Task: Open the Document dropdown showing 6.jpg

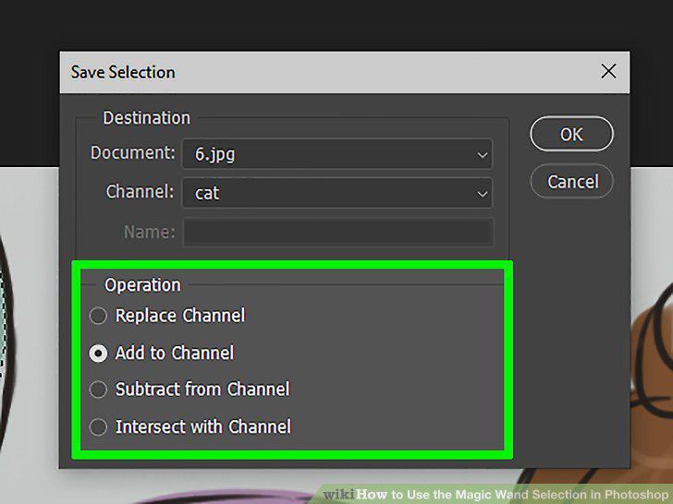Action: point(337,154)
